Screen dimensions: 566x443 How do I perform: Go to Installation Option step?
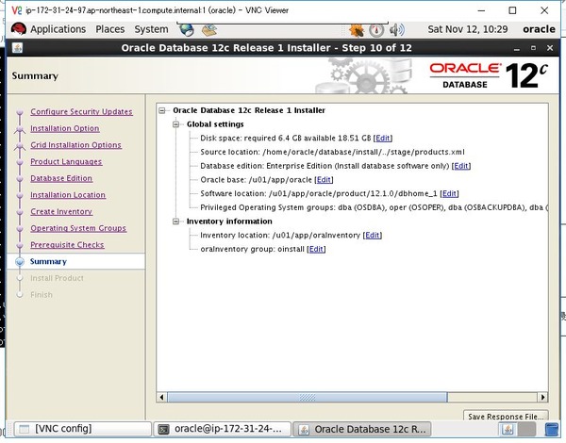pos(64,128)
